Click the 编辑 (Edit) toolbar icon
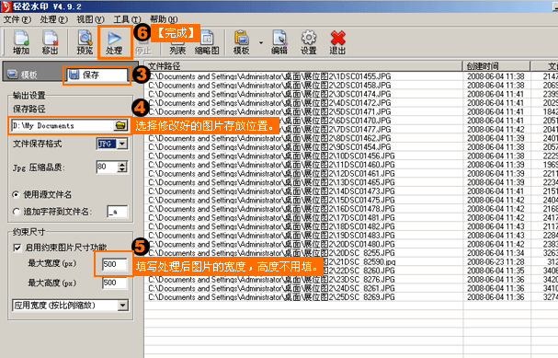558x358 pixels. pyautogui.click(x=279, y=42)
